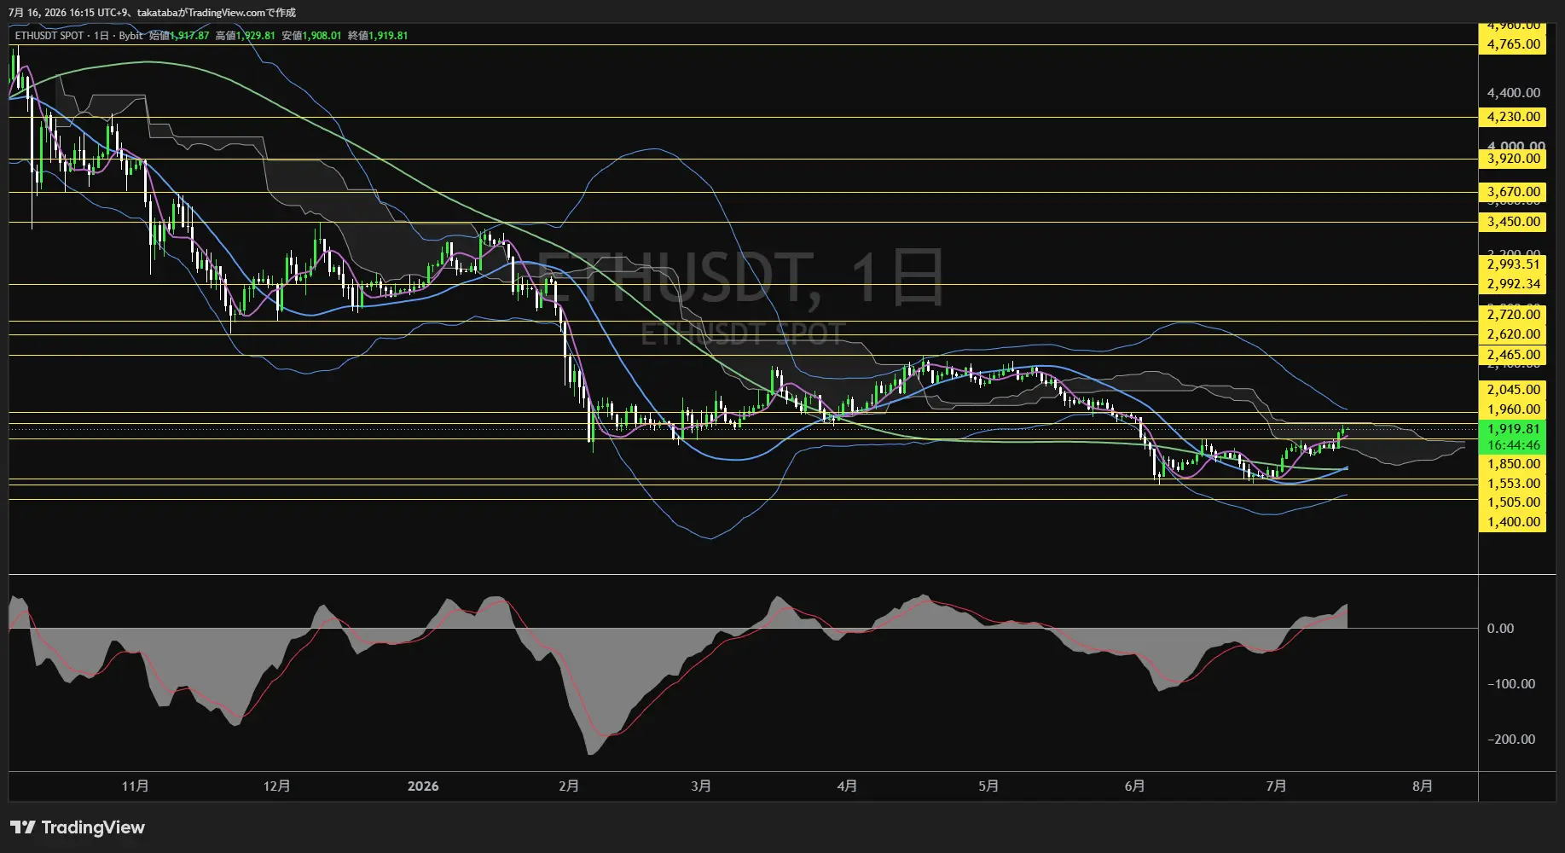
Task: Click the 0.00 indicator axis label
Action: tap(1500, 629)
